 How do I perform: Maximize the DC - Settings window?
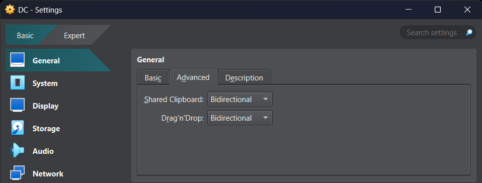tap(437, 10)
